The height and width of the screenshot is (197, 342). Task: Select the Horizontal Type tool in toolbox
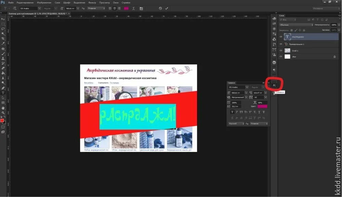[x=3, y=93]
